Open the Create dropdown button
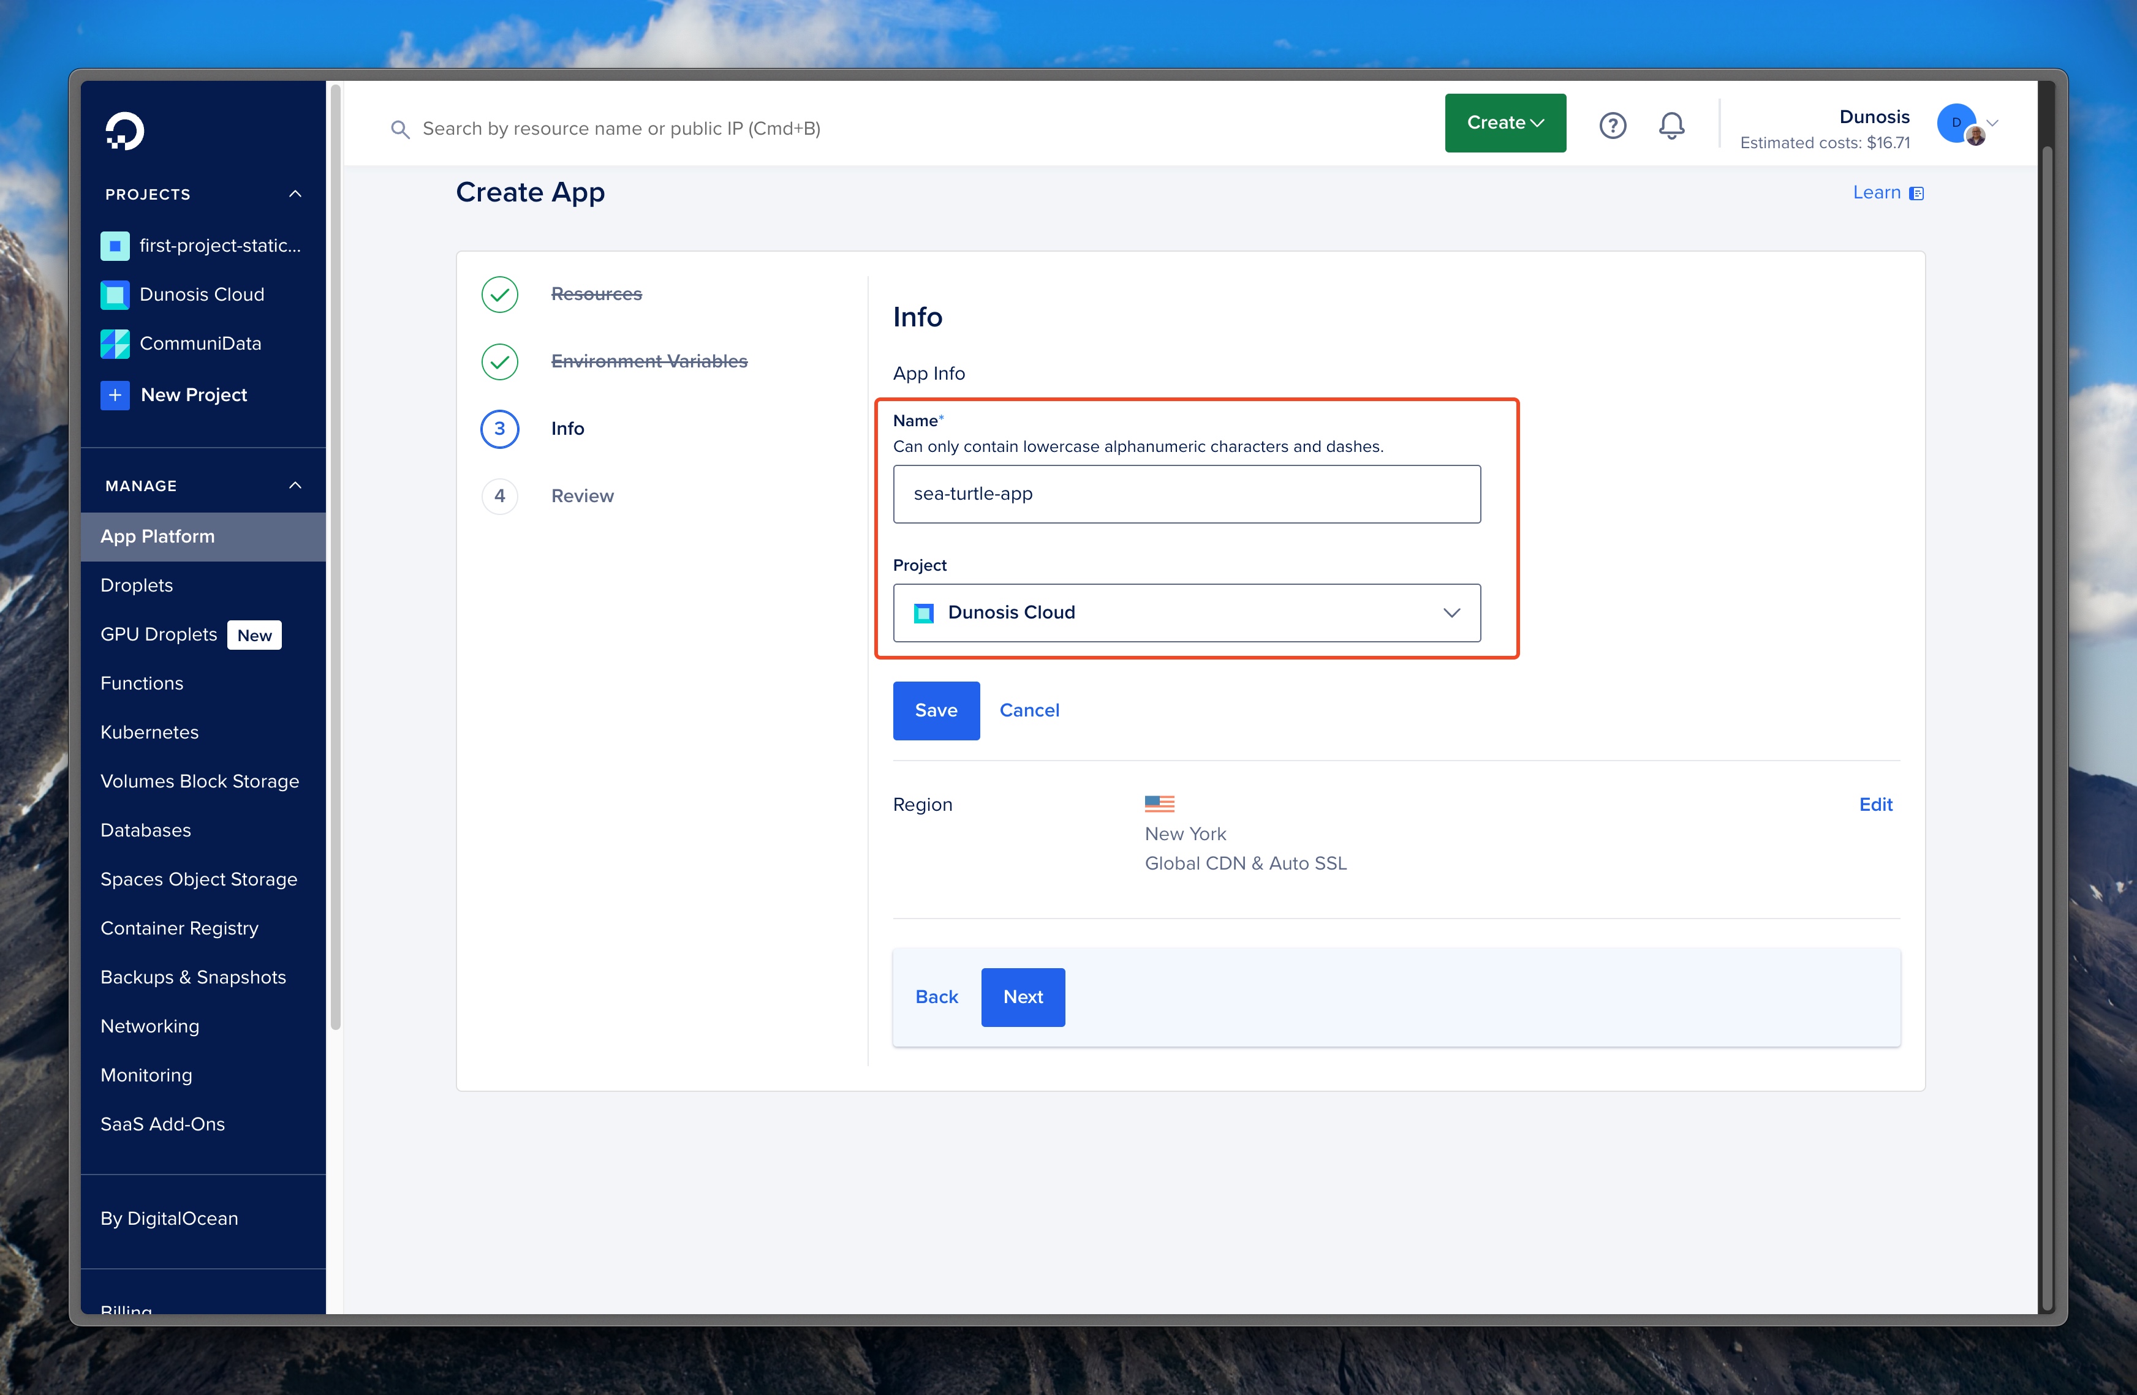2137x1395 pixels. (x=1505, y=123)
